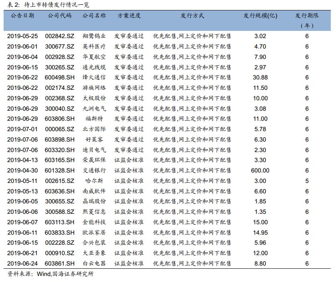This screenshot has height=282, width=336.
Task: Click the 发行期限 column header
Action: tap(307, 16)
